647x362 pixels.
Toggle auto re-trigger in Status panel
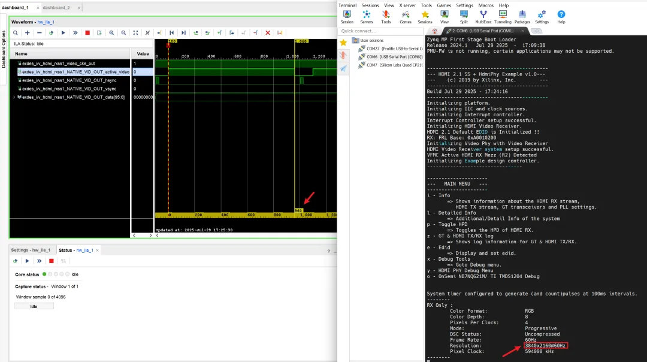click(x=15, y=261)
